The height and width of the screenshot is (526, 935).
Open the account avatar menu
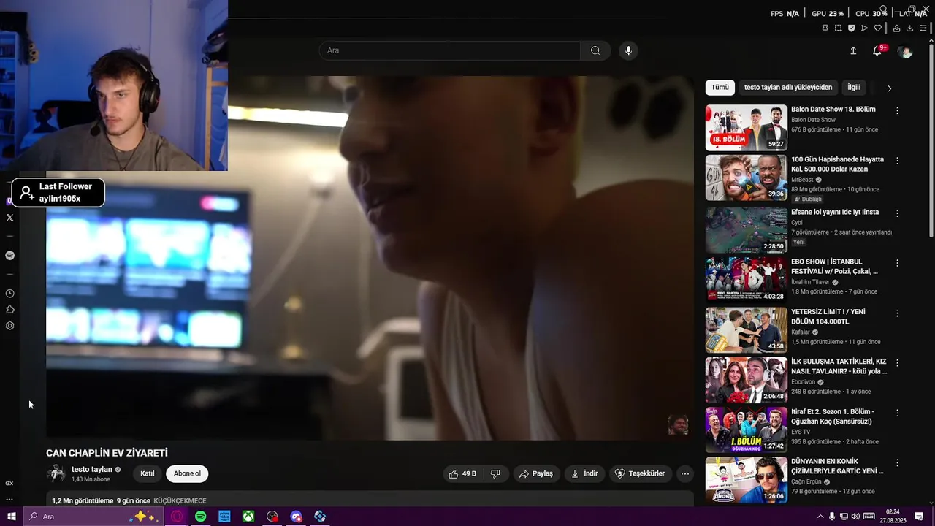pos(905,51)
